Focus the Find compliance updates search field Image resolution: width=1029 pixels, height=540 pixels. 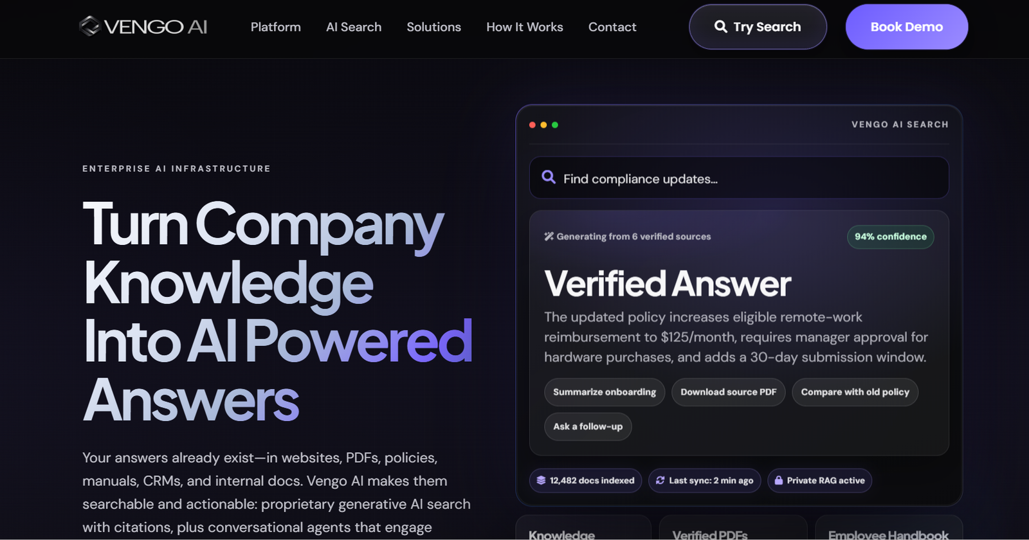pos(739,178)
